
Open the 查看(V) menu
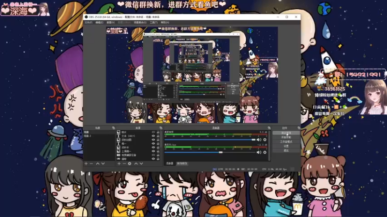coord(111,22)
